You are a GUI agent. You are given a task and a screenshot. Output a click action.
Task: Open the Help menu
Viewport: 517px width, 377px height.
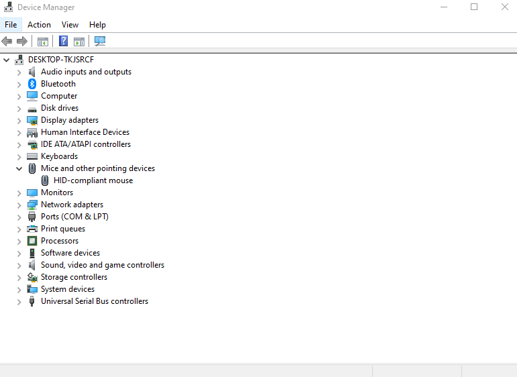(x=97, y=25)
